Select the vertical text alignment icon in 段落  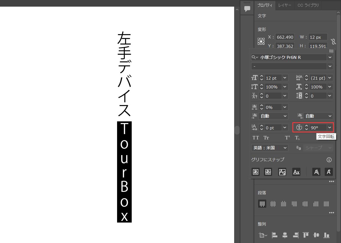coord(262,204)
